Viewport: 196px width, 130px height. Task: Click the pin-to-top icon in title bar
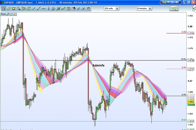(168, 3)
